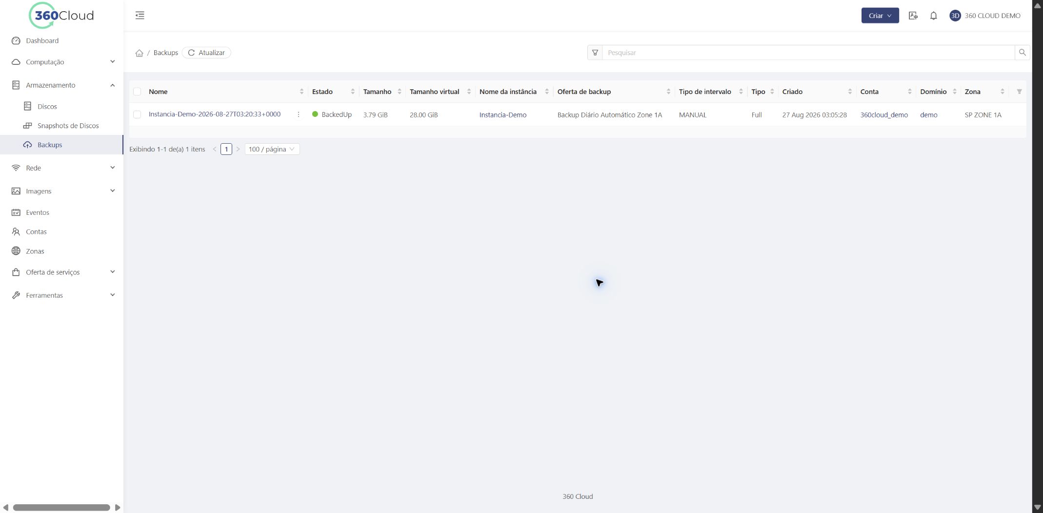This screenshot has height=513, width=1043.
Task: Go to home via the breadcrumb house icon
Action: pos(139,53)
